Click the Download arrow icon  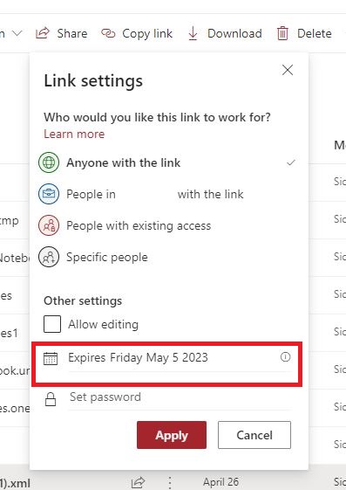point(193,33)
